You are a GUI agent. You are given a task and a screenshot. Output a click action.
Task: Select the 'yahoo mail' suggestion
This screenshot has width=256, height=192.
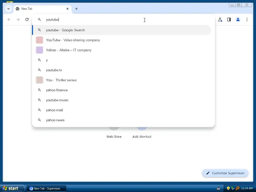(x=122, y=110)
